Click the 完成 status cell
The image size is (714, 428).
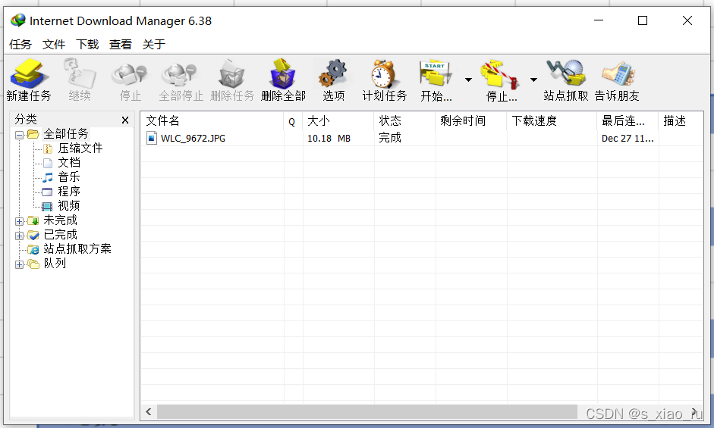390,138
